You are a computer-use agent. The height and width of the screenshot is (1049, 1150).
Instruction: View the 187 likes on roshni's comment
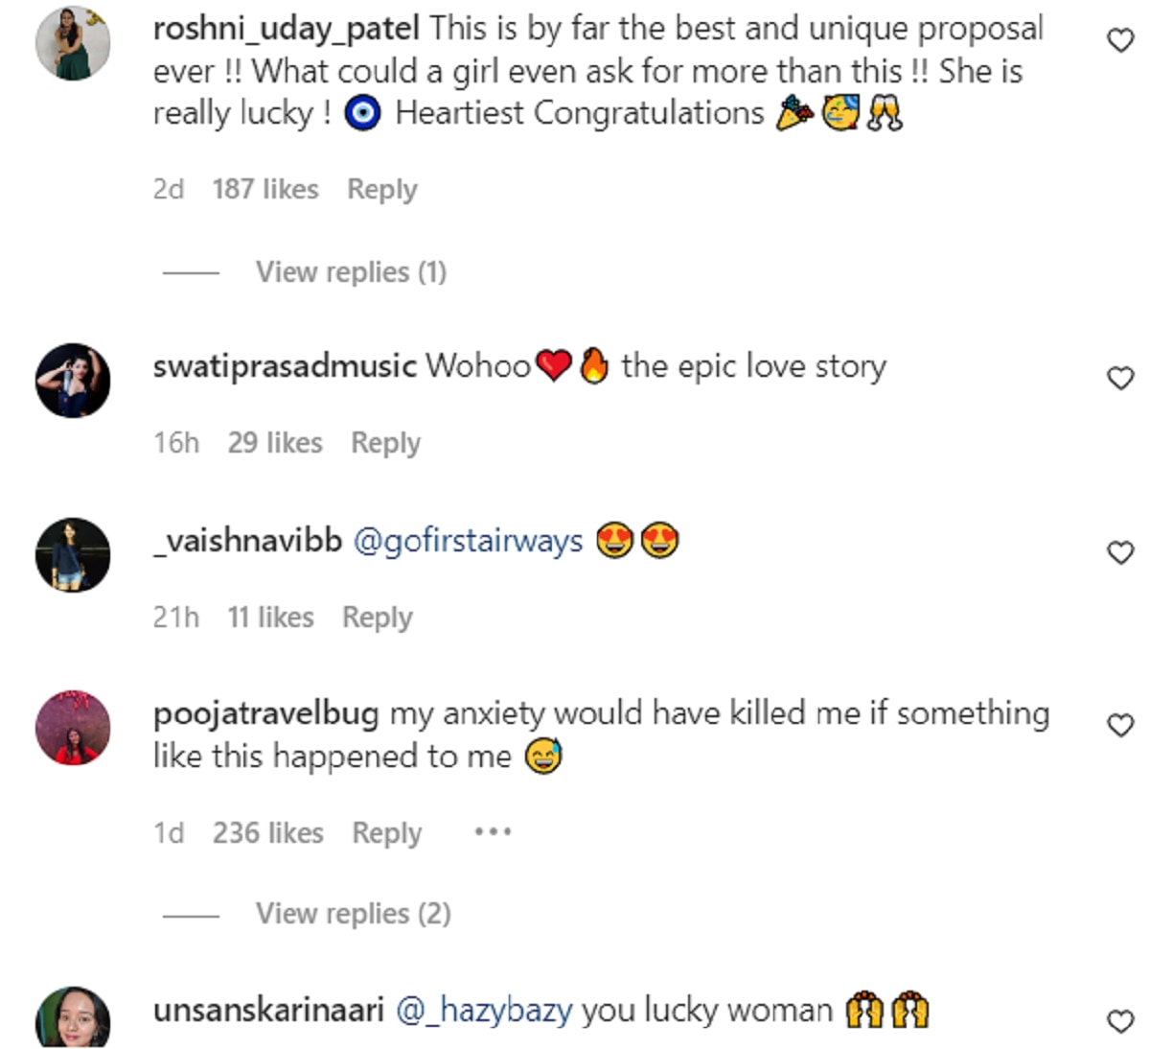pos(264,189)
